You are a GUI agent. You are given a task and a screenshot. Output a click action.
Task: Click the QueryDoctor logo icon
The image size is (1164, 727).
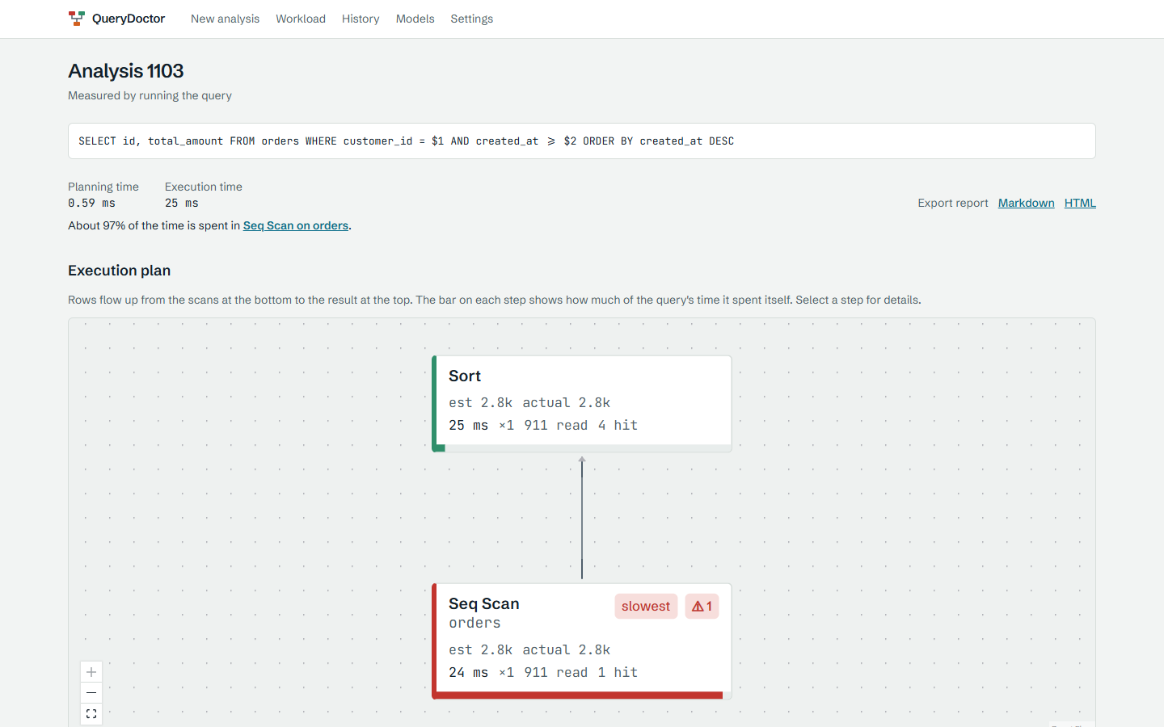(77, 19)
